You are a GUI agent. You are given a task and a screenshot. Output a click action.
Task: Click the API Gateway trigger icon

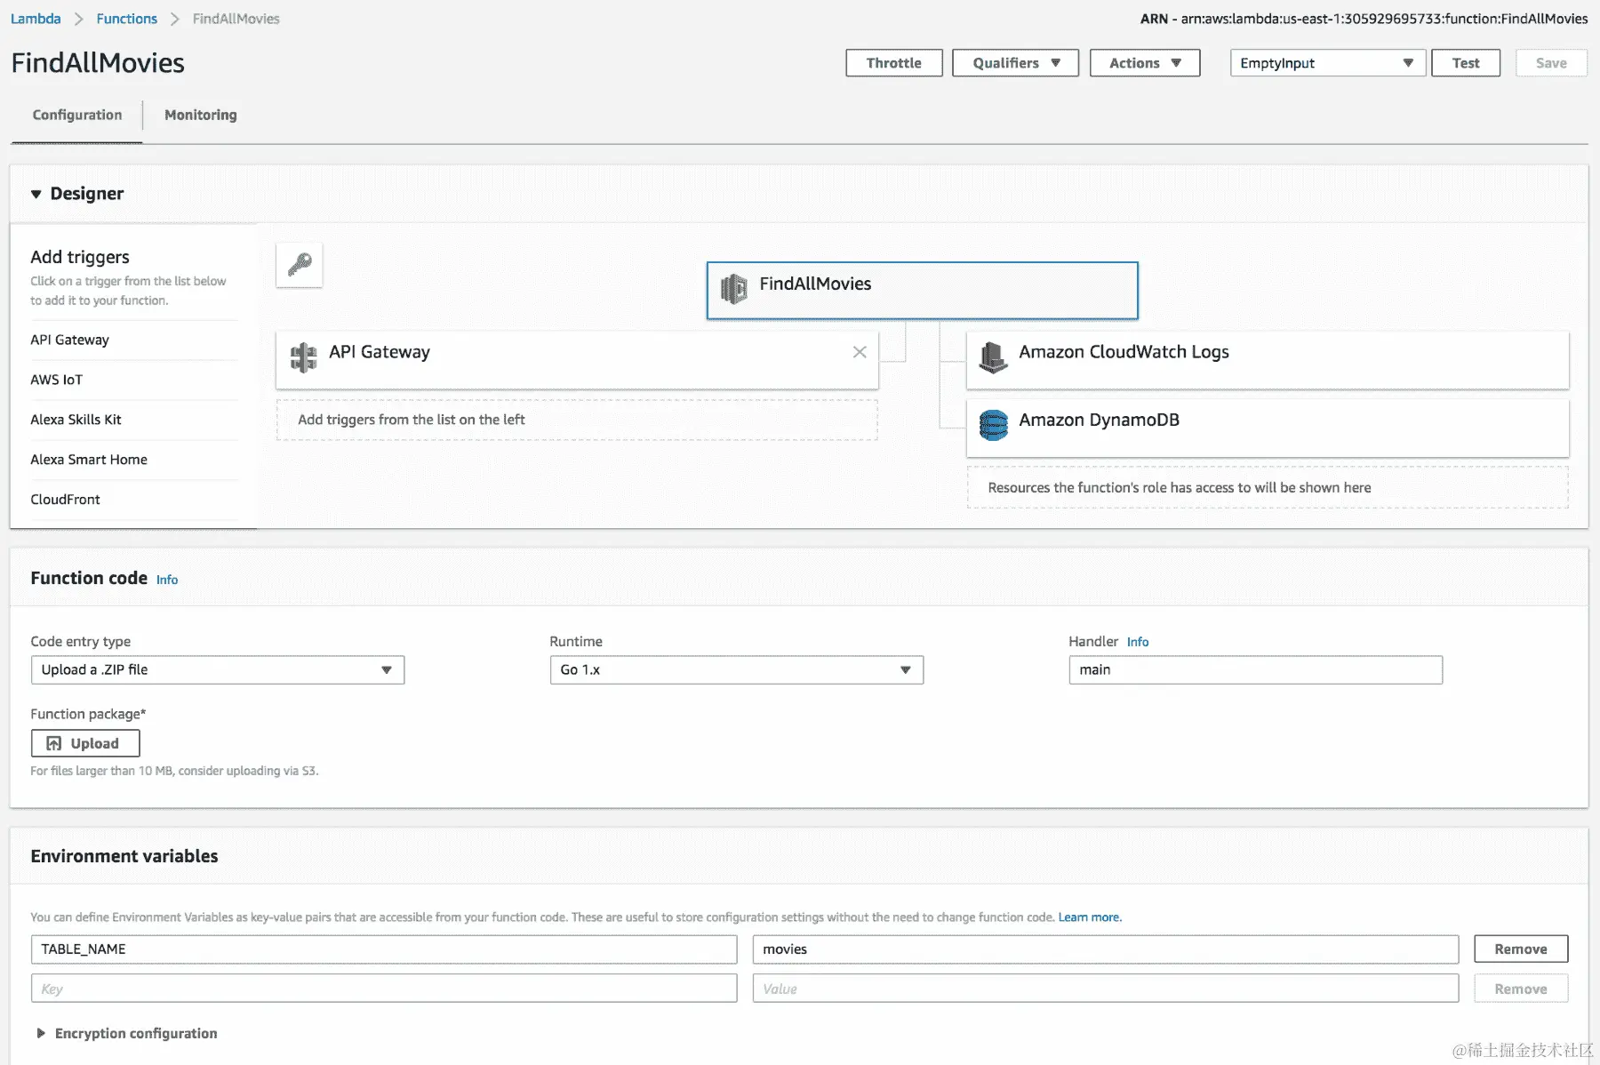[303, 357]
